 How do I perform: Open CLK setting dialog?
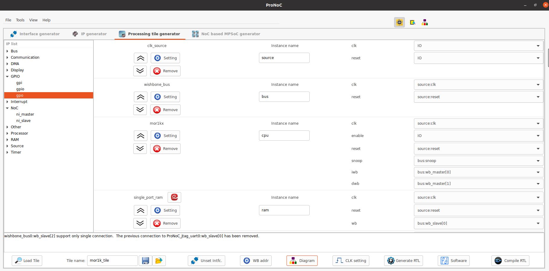(351, 261)
